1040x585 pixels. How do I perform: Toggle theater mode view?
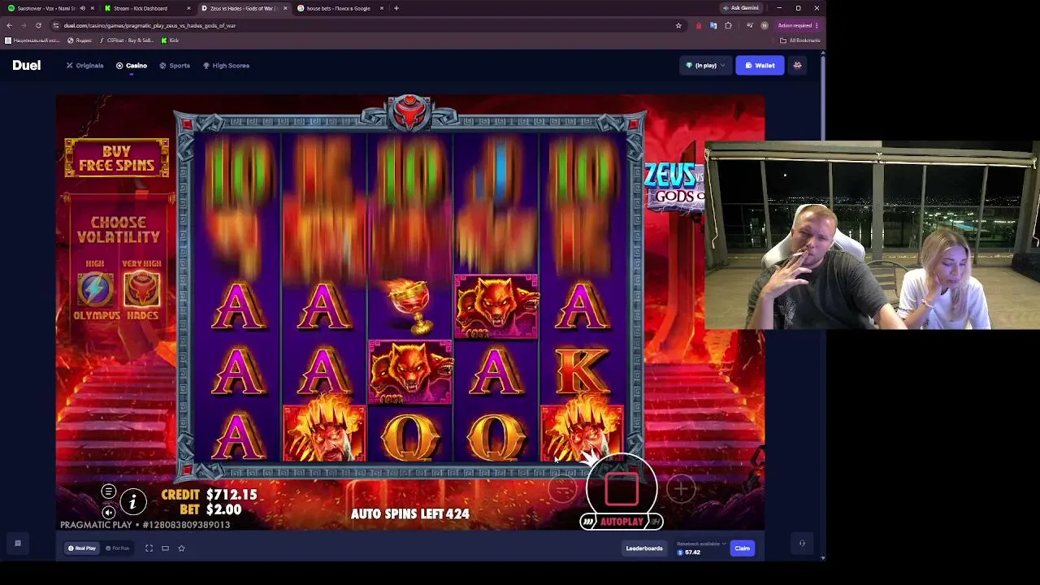click(165, 548)
